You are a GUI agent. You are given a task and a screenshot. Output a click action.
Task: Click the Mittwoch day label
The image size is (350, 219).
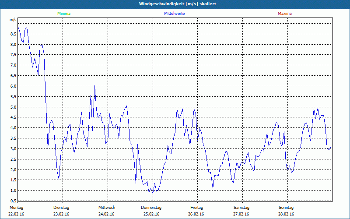click(107, 208)
